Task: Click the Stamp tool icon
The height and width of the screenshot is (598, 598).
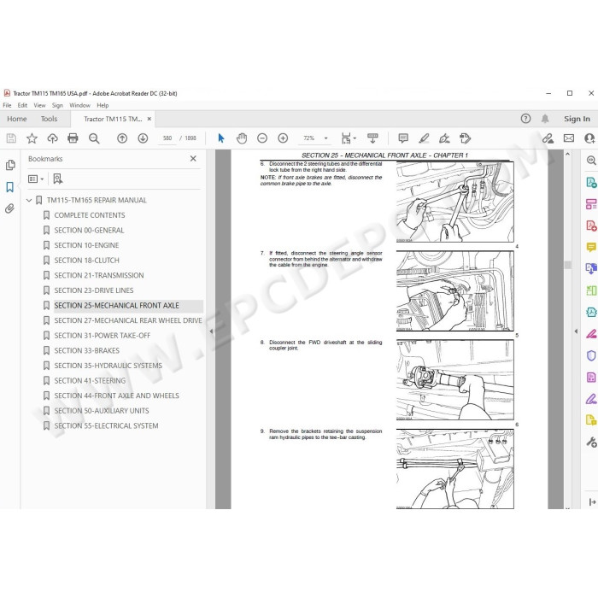Action: (465, 138)
